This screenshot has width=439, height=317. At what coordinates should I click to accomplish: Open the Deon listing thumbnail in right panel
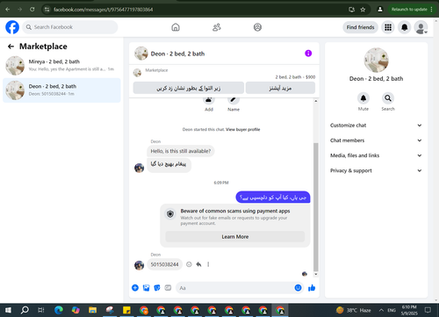[377, 60]
